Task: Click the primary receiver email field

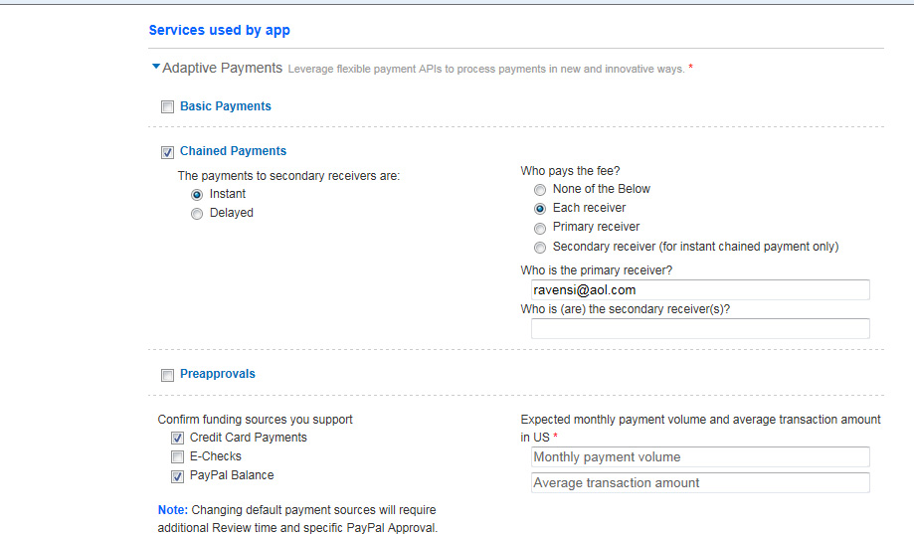Action: pos(700,289)
